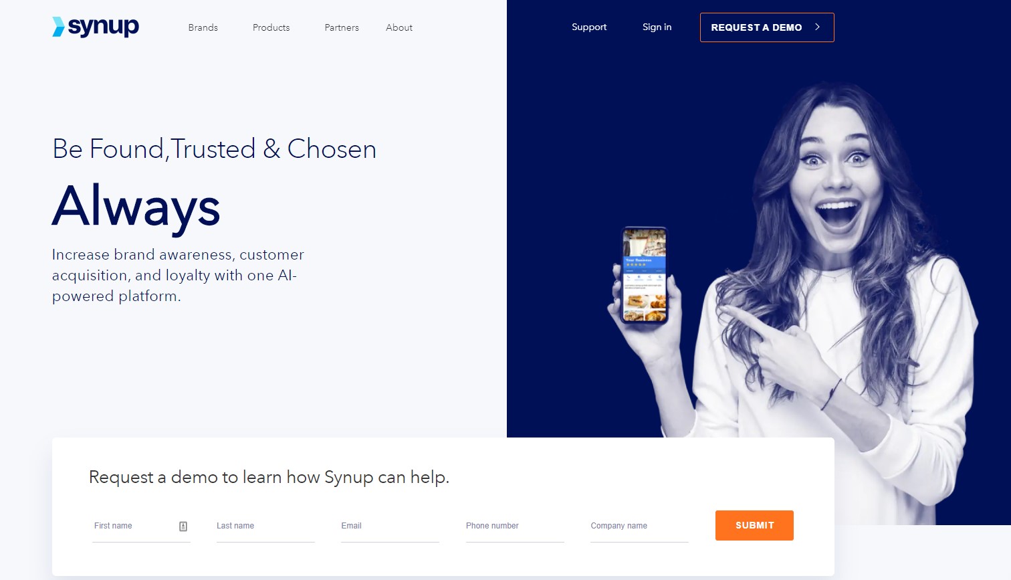Open the About menu

pos(399,27)
